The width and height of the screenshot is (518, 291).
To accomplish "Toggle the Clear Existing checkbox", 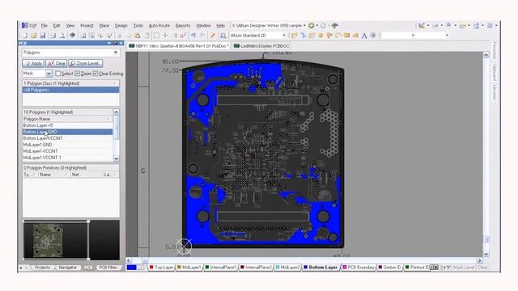I will click(x=96, y=74).
